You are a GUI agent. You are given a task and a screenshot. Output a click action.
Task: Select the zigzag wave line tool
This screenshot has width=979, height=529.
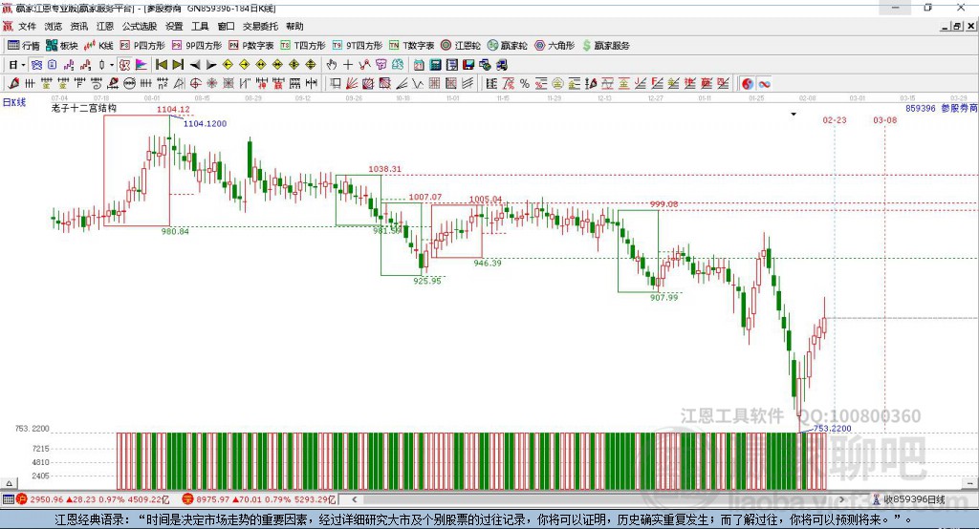[417, 84]
